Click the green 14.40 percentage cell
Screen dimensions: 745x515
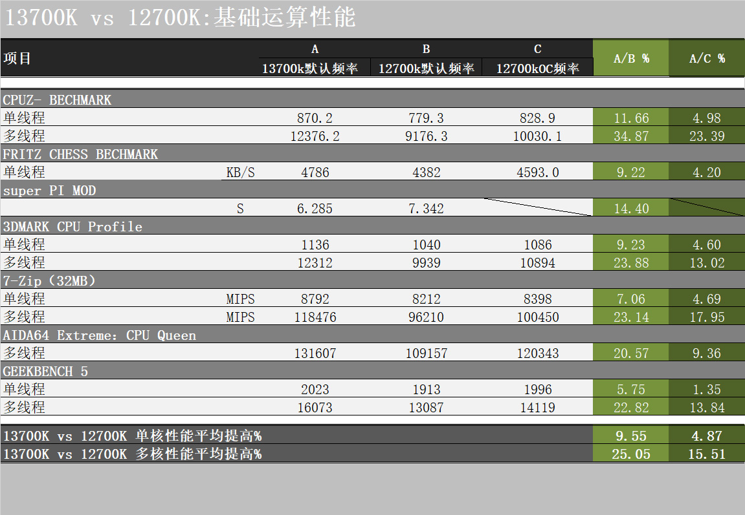630,207
